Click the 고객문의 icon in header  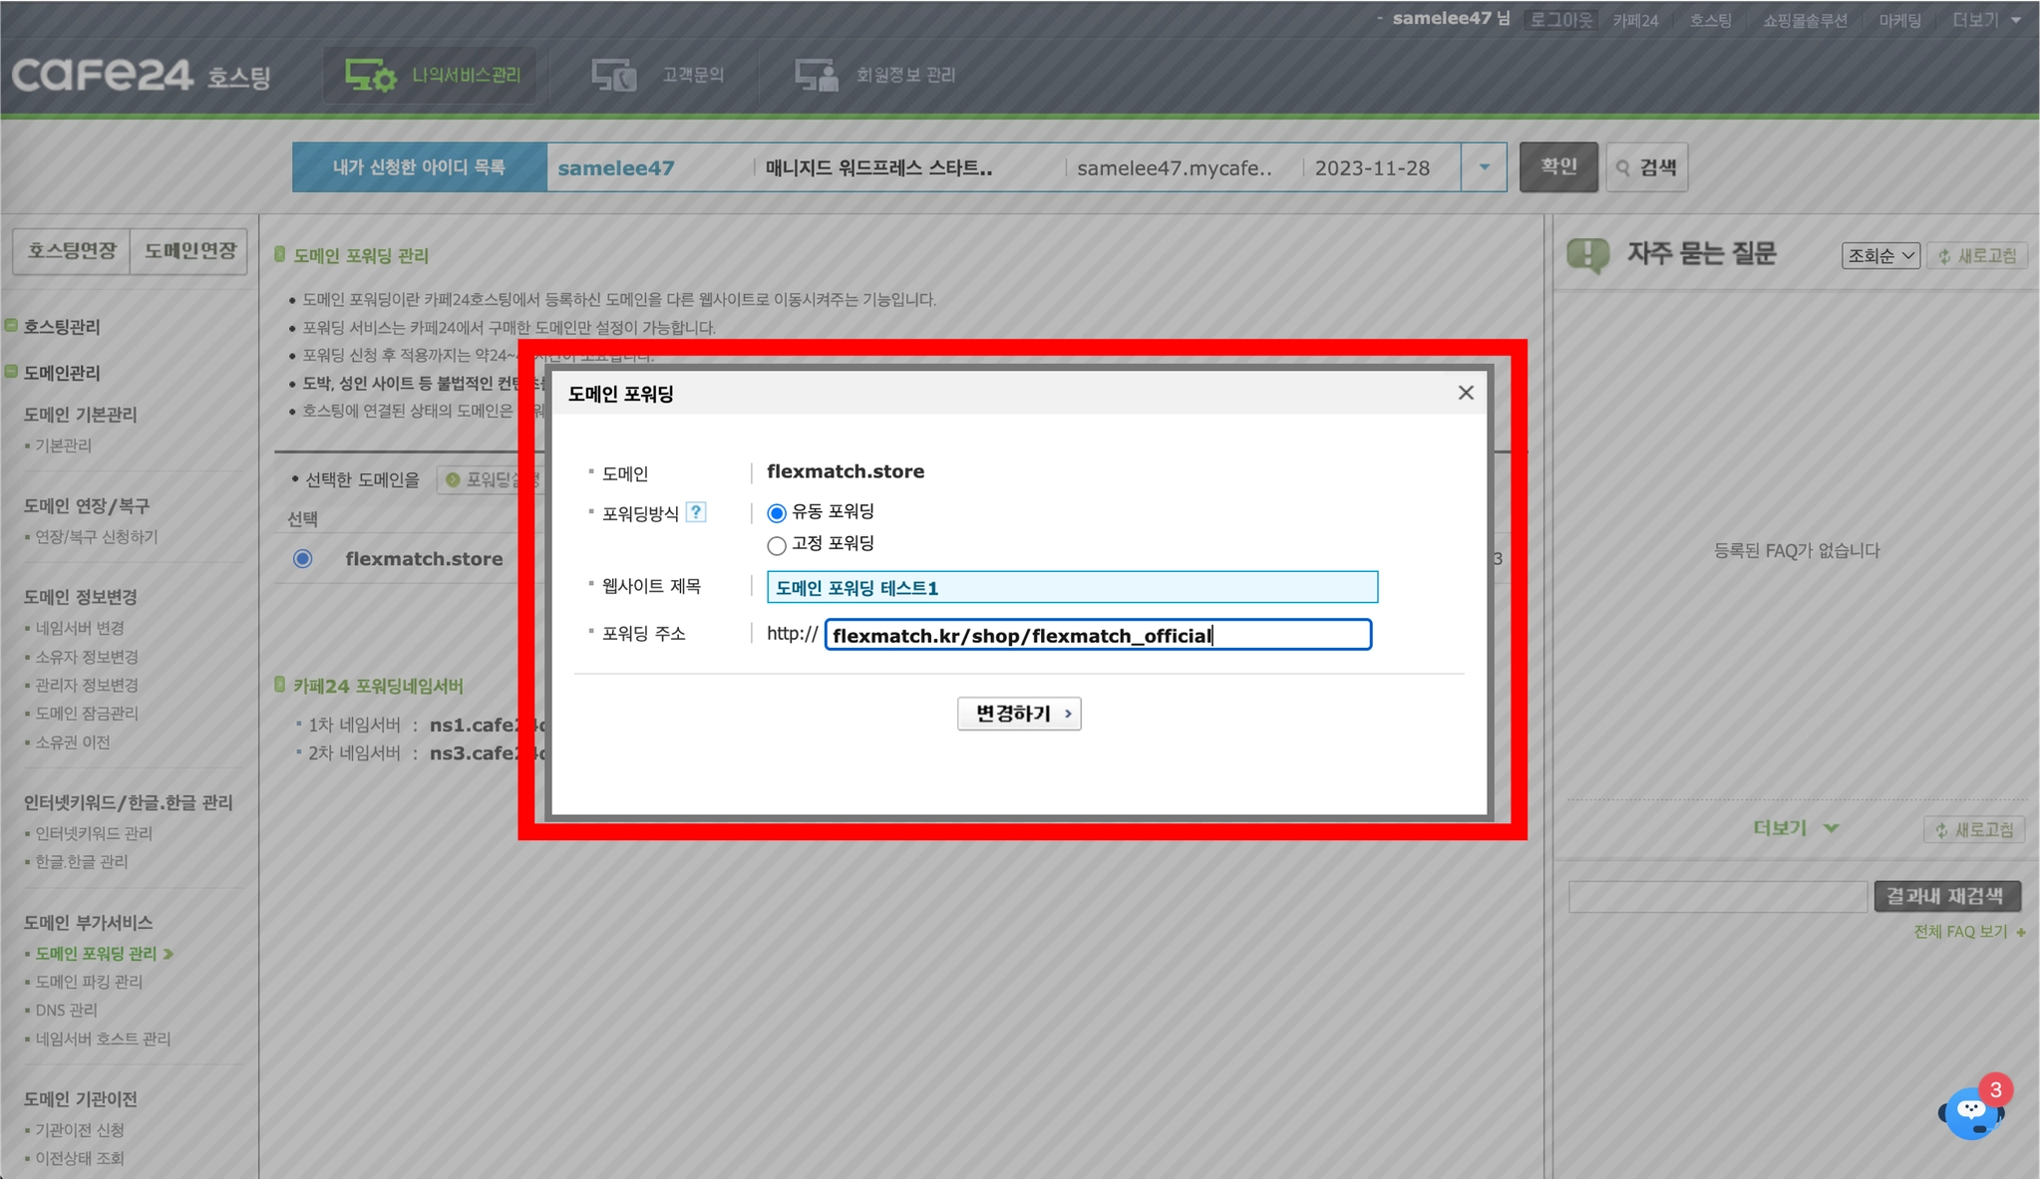point(613,75)
